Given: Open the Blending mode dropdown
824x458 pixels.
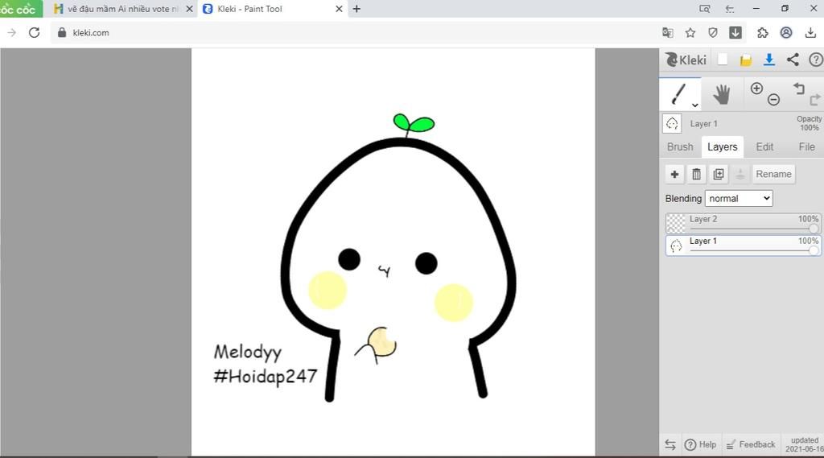Looking at the screenshot, I should [739, 198].
